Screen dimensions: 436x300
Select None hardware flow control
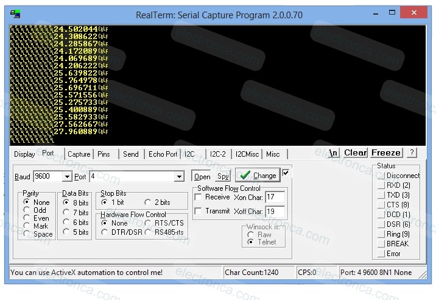[x=114, y=223]
